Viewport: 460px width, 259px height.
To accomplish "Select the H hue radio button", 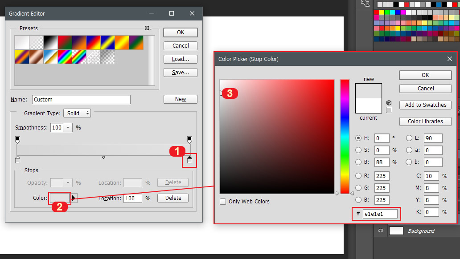I will tap(358, 138).
